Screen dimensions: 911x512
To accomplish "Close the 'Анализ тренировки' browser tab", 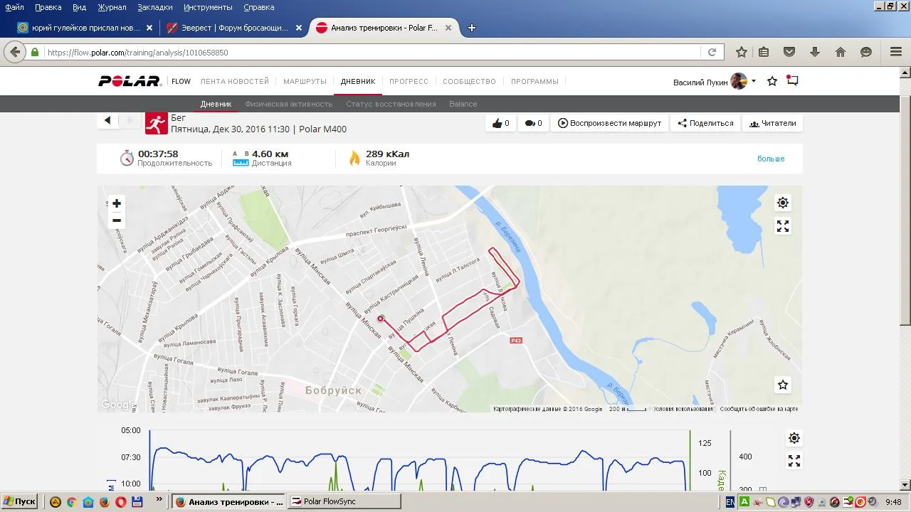I will pyautogui.click(x=448, y=28).
